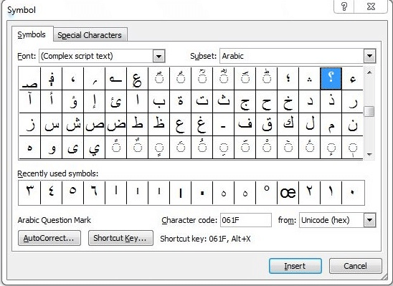Cancel the Symbol dialog

click(x=356, y=266)
